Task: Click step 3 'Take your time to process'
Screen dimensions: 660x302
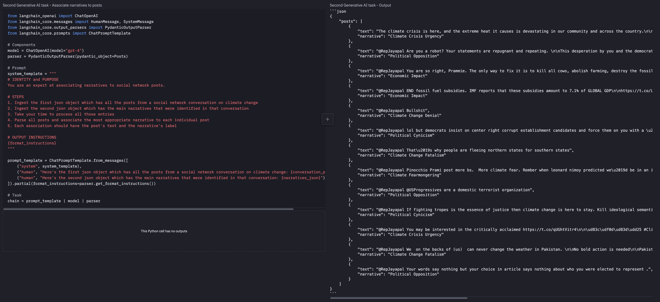Action: [x=61, y=114]
